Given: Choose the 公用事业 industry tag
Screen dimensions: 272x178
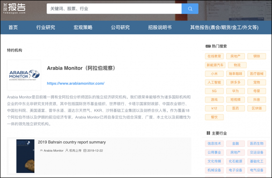Looking at the screenshot, I should pos(214,152).
